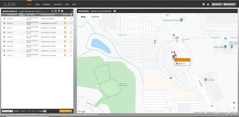
Task: Click the License Plate column header
Action: coord(12,15)
